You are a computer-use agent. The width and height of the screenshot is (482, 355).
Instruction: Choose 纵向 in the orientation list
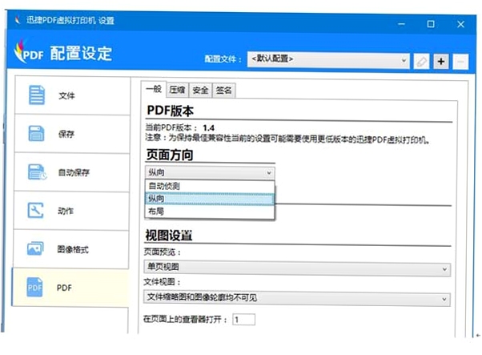click(x=210, y=199)
